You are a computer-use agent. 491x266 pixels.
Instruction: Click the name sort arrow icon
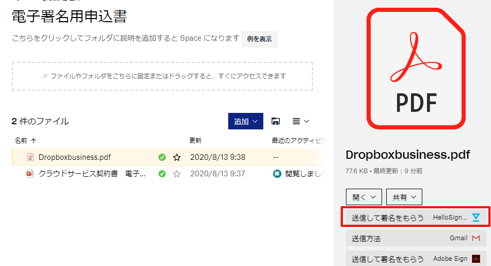click(x=34, y=141)
